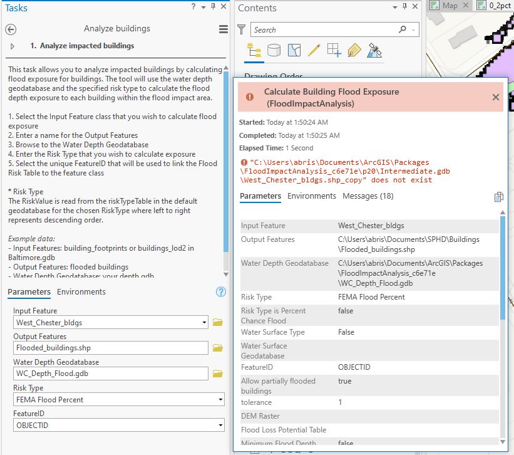The height and width of the screenshot is (455, 514).
Task: Click the Parameters help question mark
Action: click(x=220, y=291)
